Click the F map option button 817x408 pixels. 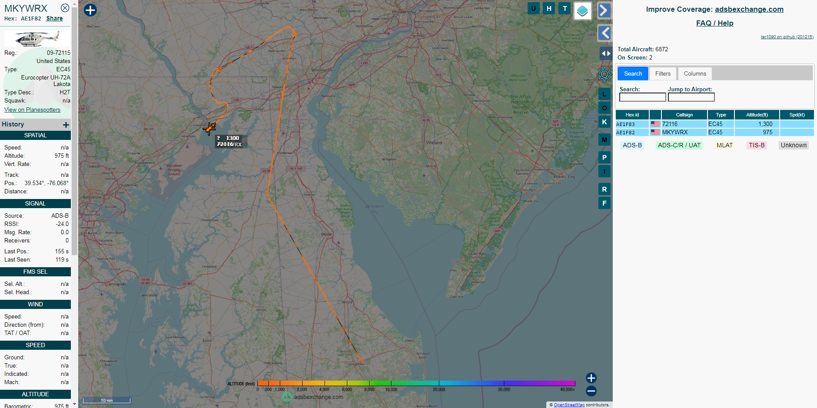tap(604, 203)
